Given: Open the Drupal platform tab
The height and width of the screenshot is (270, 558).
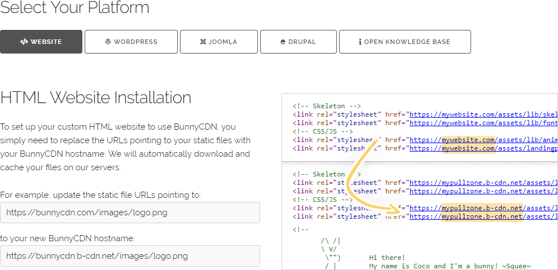Looking at the screenshot, I should [x=298, y=42].
